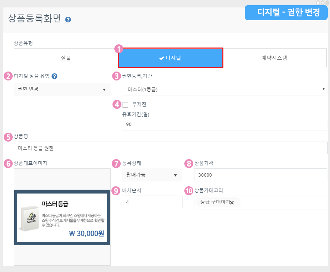
Task: Click the pink number 1 marker badge
Action: [x=118, y=49]
